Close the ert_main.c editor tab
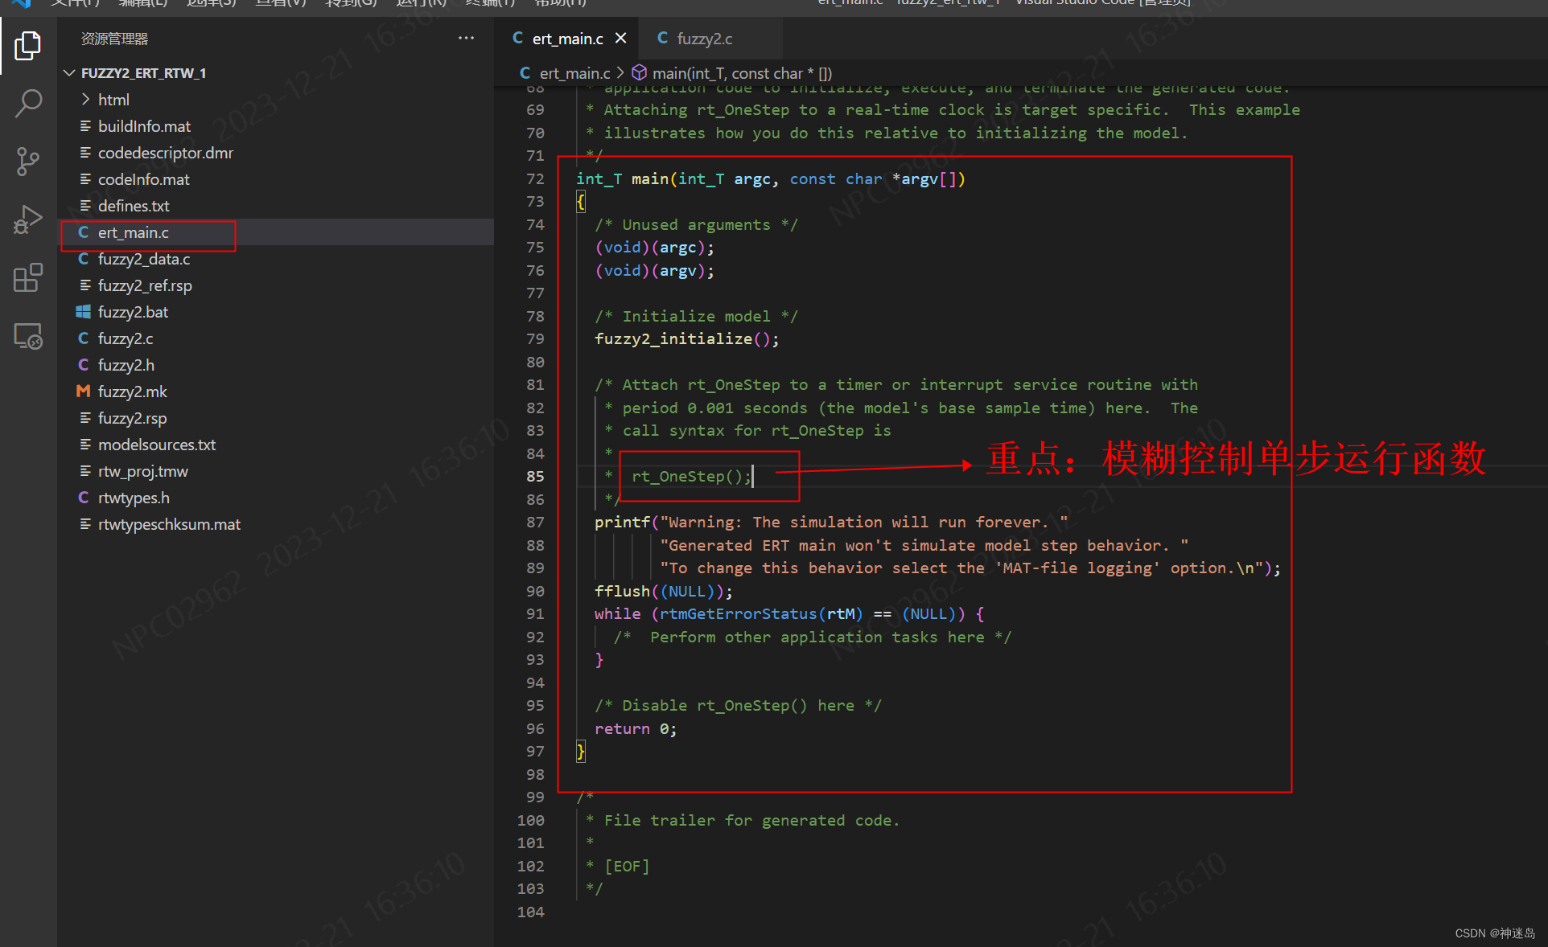 620,39
